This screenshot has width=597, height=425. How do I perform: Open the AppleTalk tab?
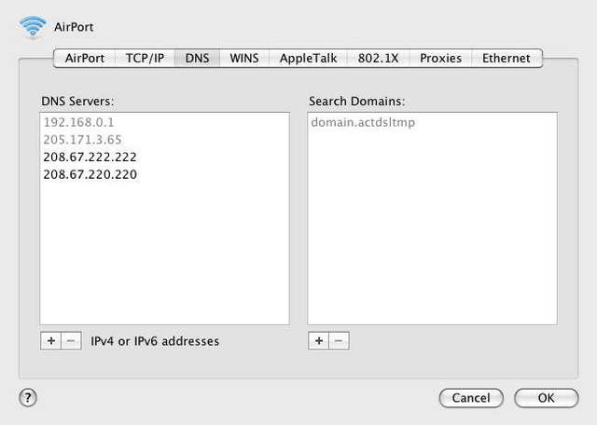click(x=308, y=58)
